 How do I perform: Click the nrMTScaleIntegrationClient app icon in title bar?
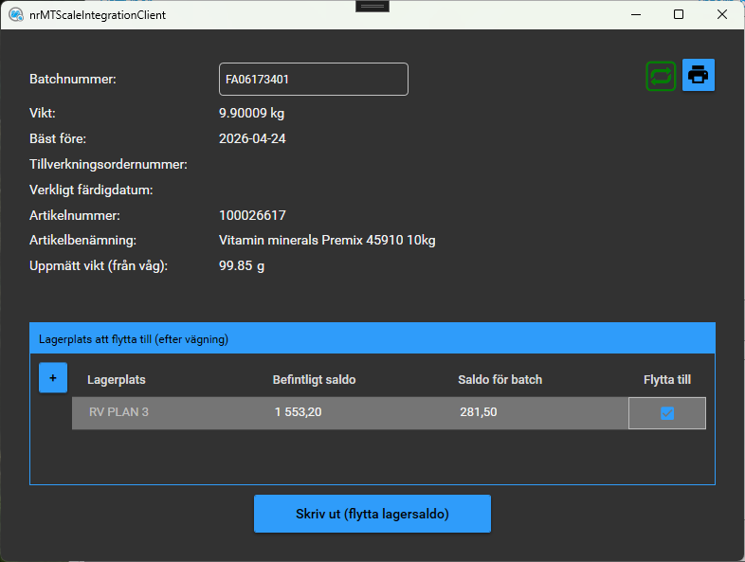tap(16, 15)
